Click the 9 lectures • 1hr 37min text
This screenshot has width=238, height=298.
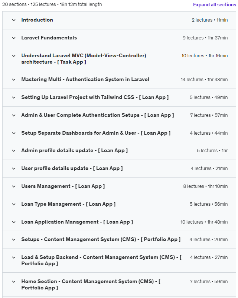coord(205,38)
